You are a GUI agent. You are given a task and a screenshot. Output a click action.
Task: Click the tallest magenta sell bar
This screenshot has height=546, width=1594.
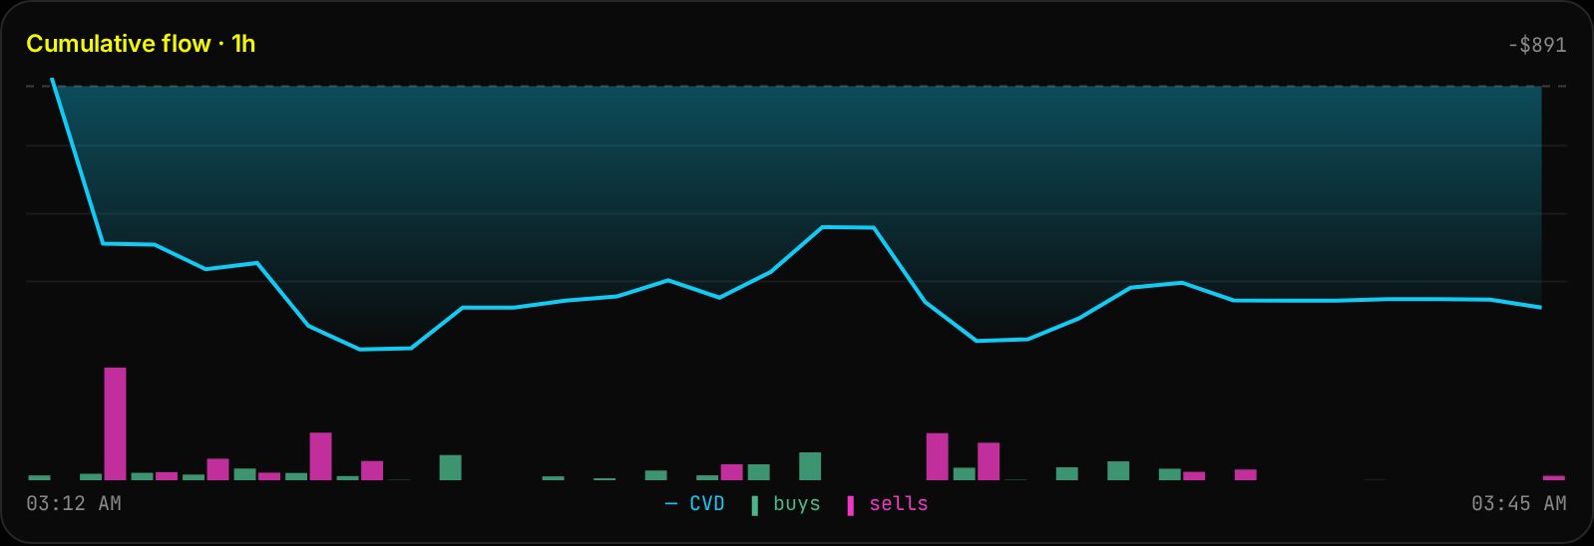pos(116,424)
